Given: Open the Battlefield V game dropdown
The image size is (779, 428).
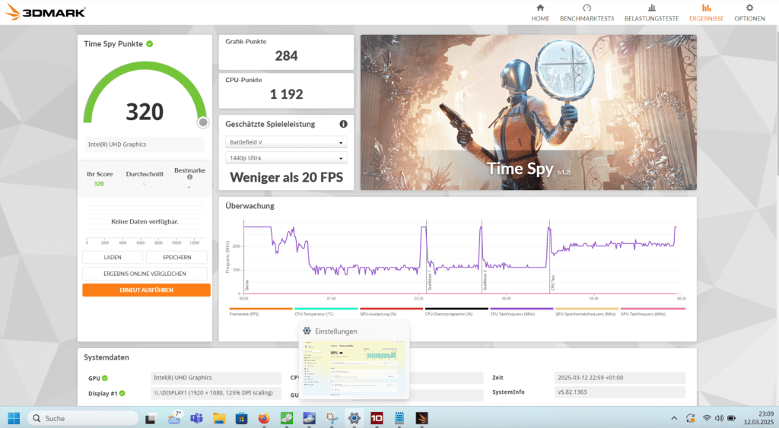Looking at the screenshot, I should point(286,142).
